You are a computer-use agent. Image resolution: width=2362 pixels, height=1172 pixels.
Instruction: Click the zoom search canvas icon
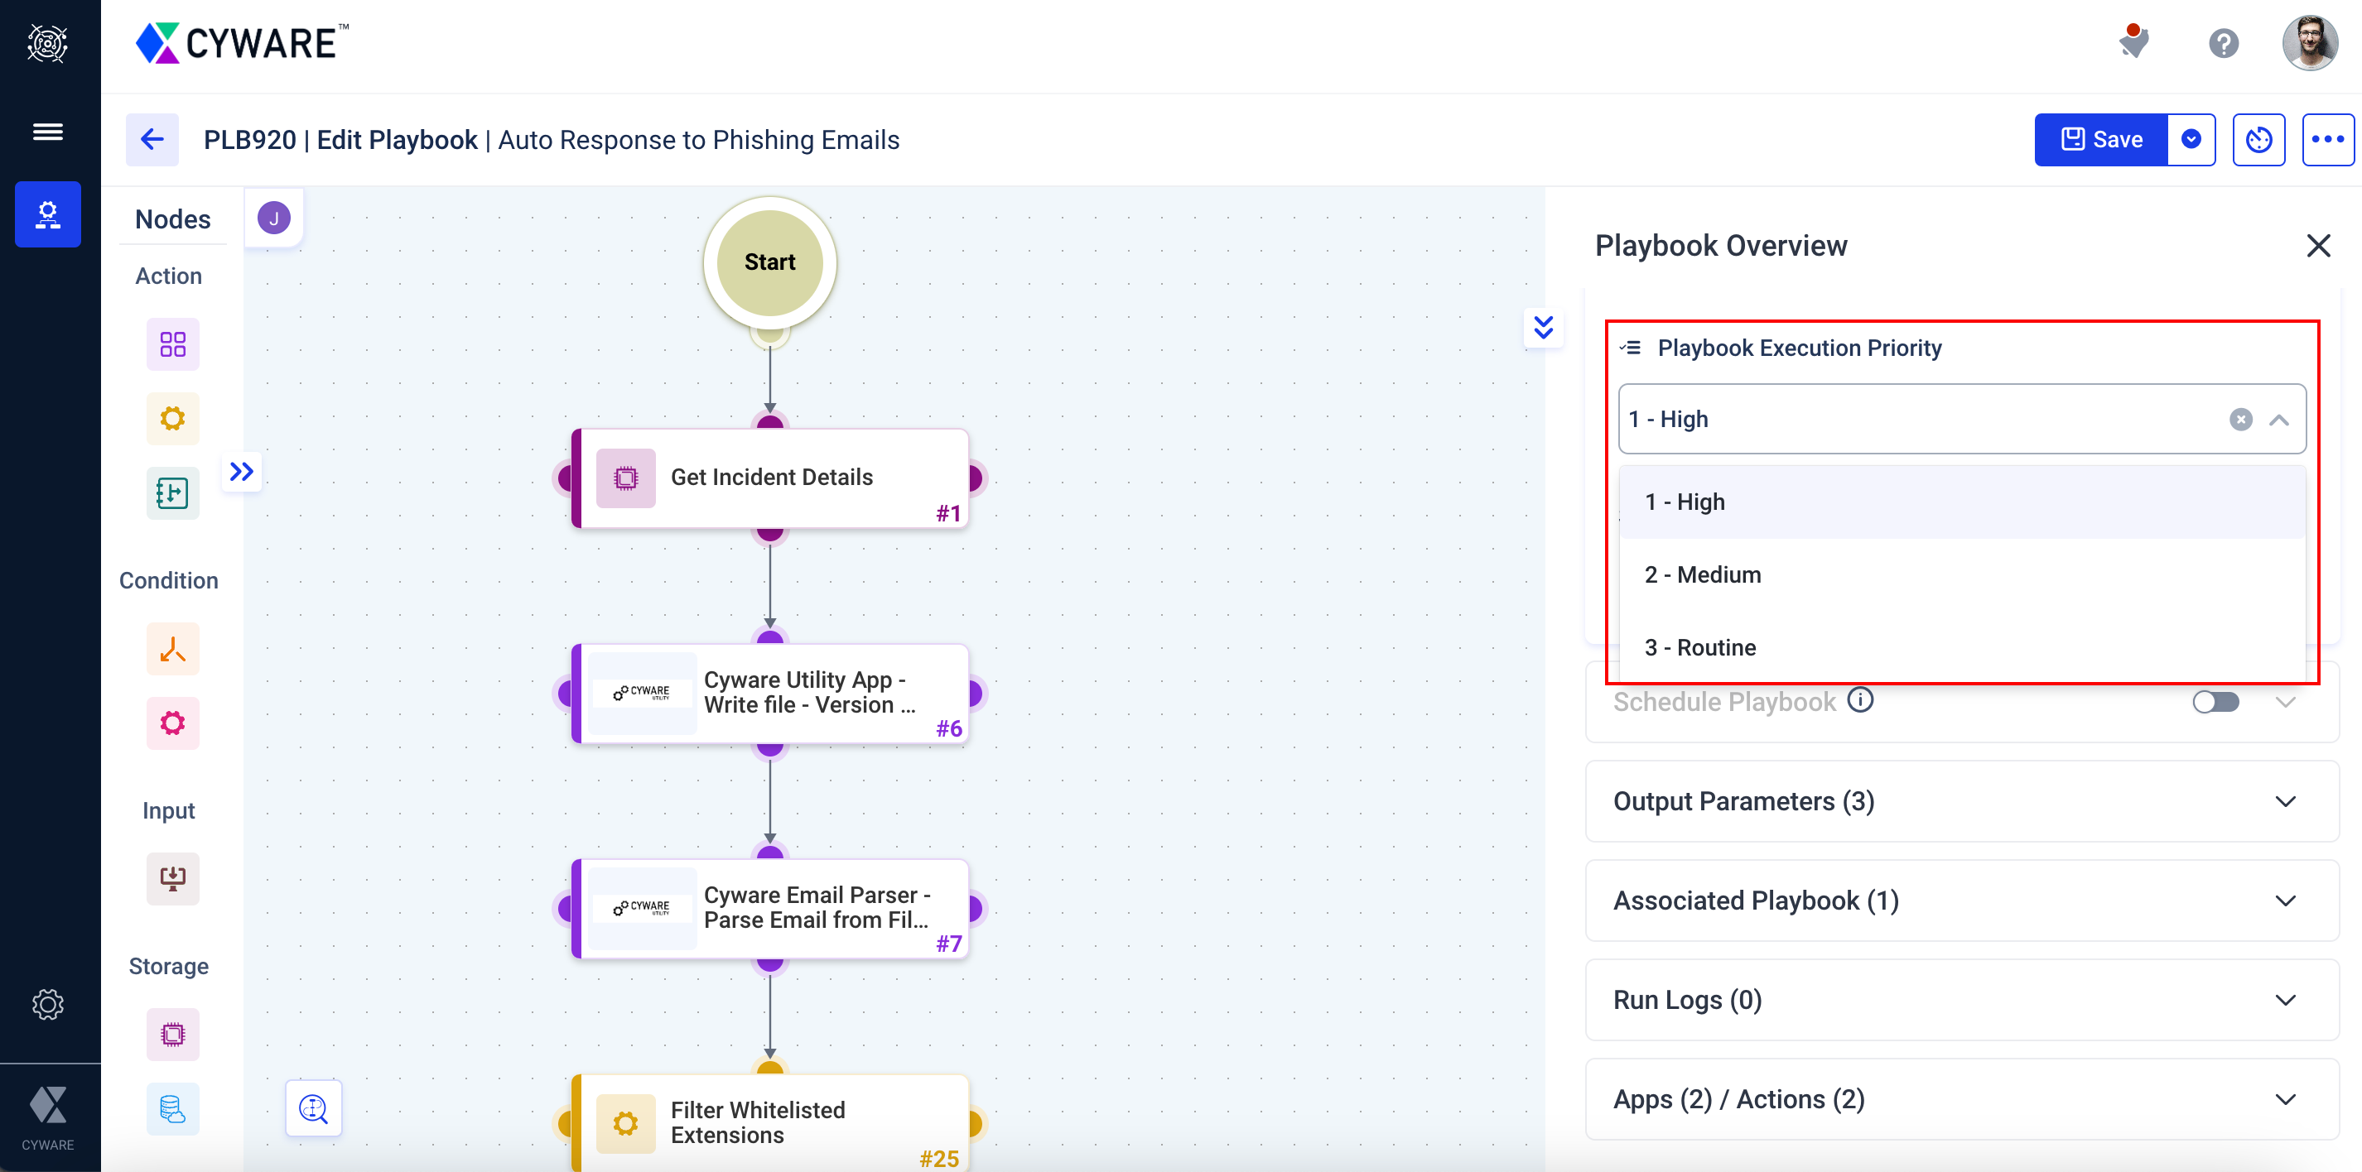(314, 1109)
